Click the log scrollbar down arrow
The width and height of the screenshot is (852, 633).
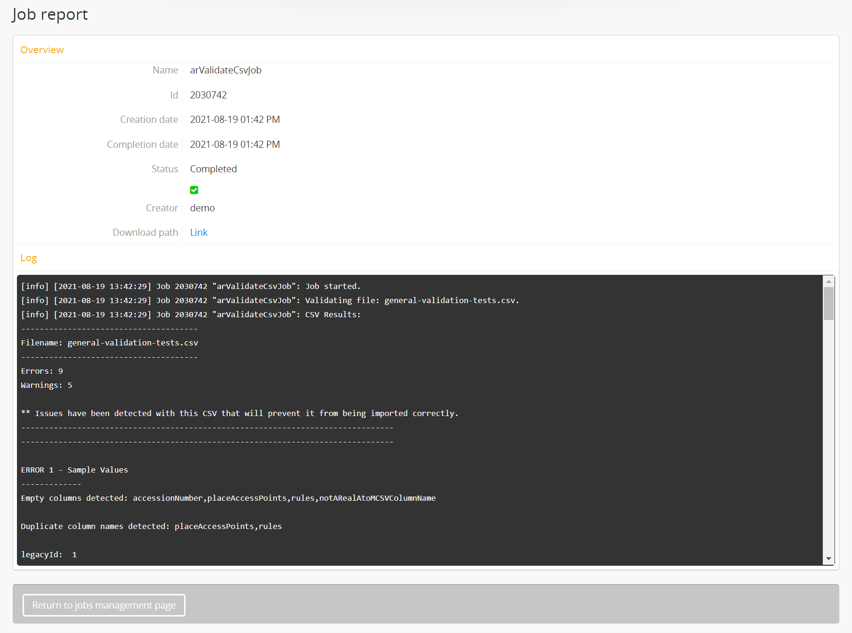(828, 559)
